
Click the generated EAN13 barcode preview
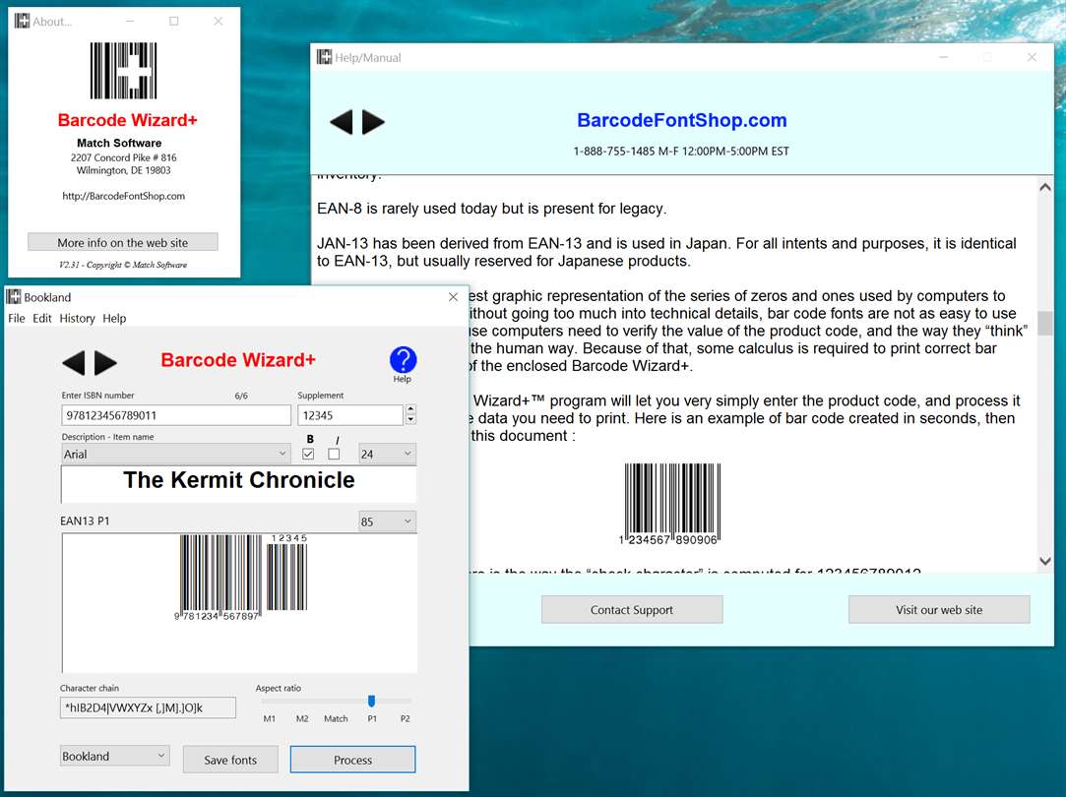243,578
